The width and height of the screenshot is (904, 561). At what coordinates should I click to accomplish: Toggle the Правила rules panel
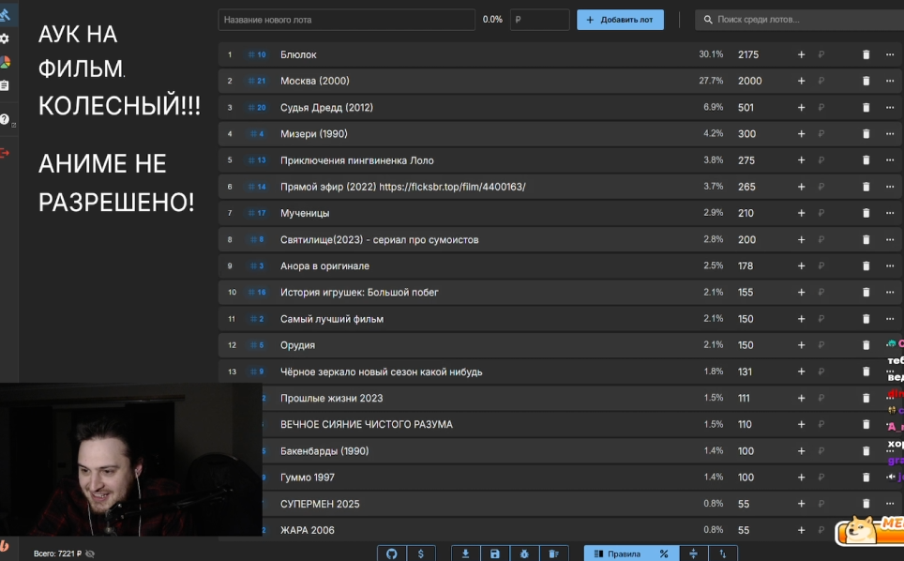[617, 553]
